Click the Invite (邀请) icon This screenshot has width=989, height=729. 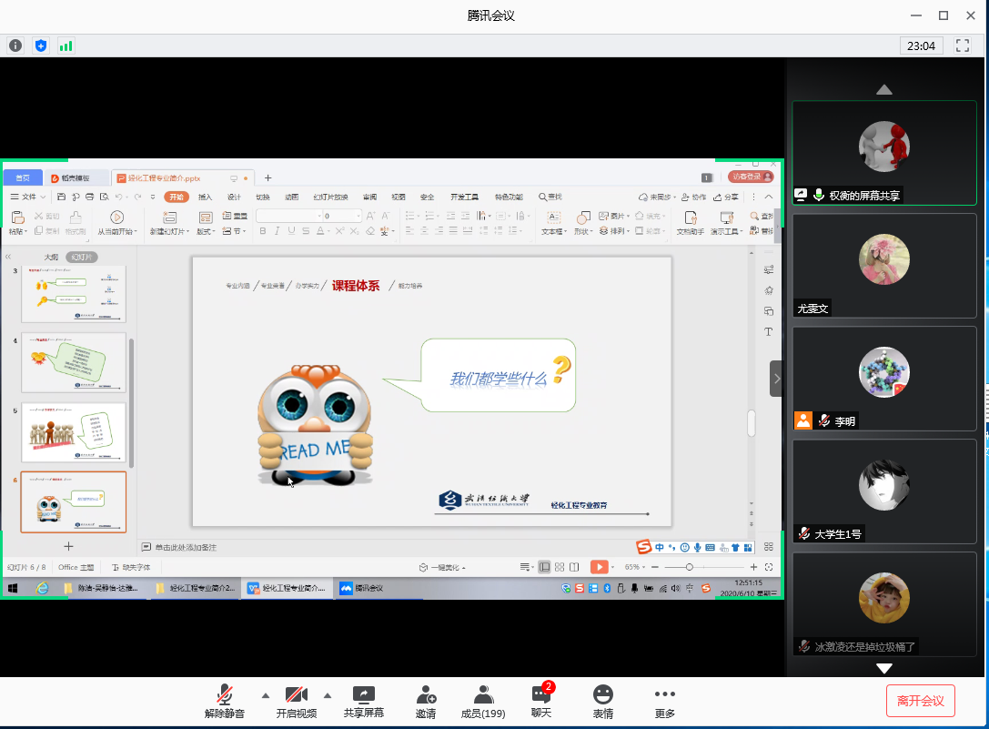425,702
